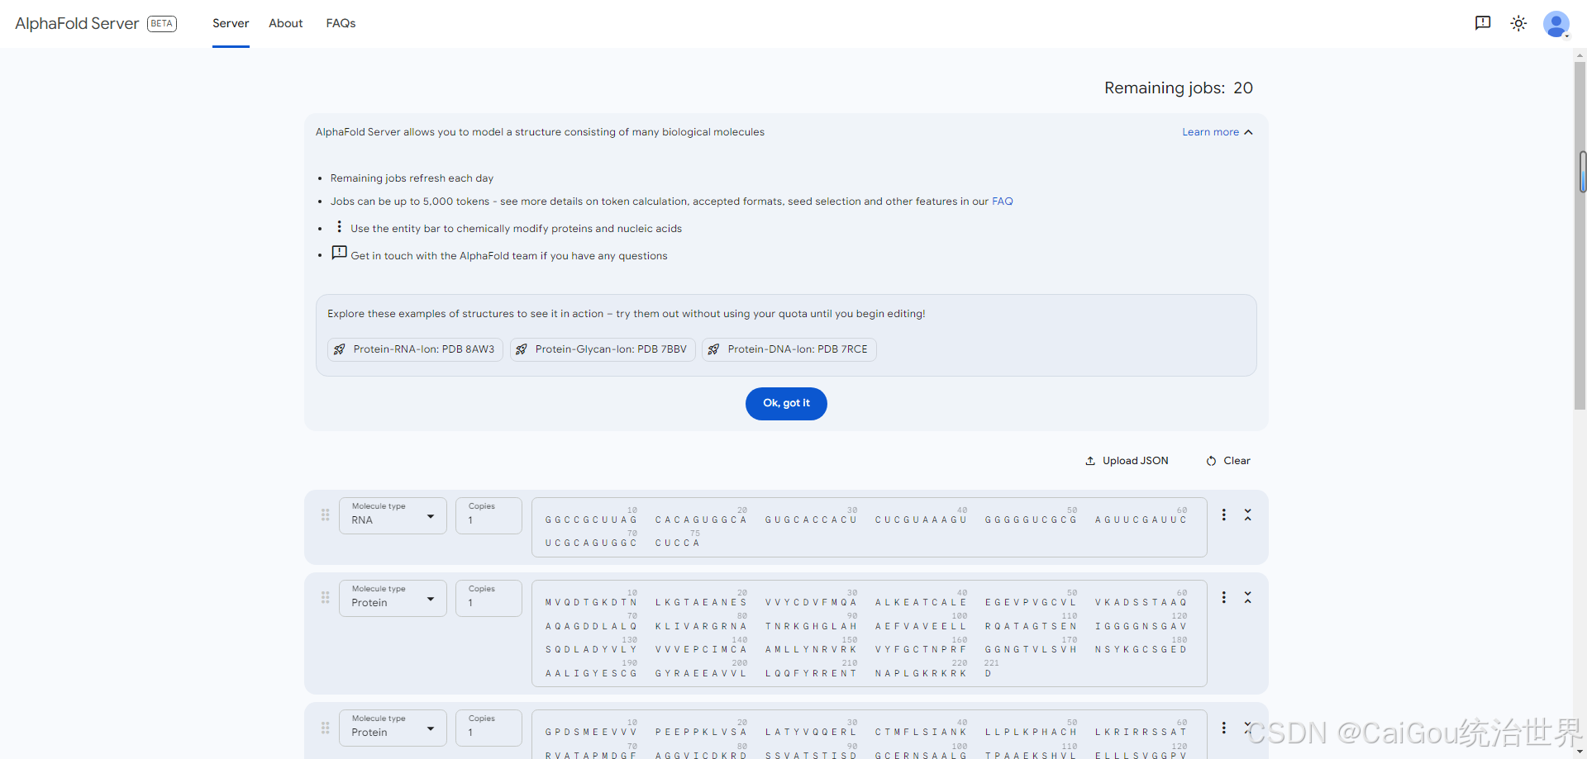
Task: Click into the protein sequence box starting GPDSMEEVVV
Action: 869,734
